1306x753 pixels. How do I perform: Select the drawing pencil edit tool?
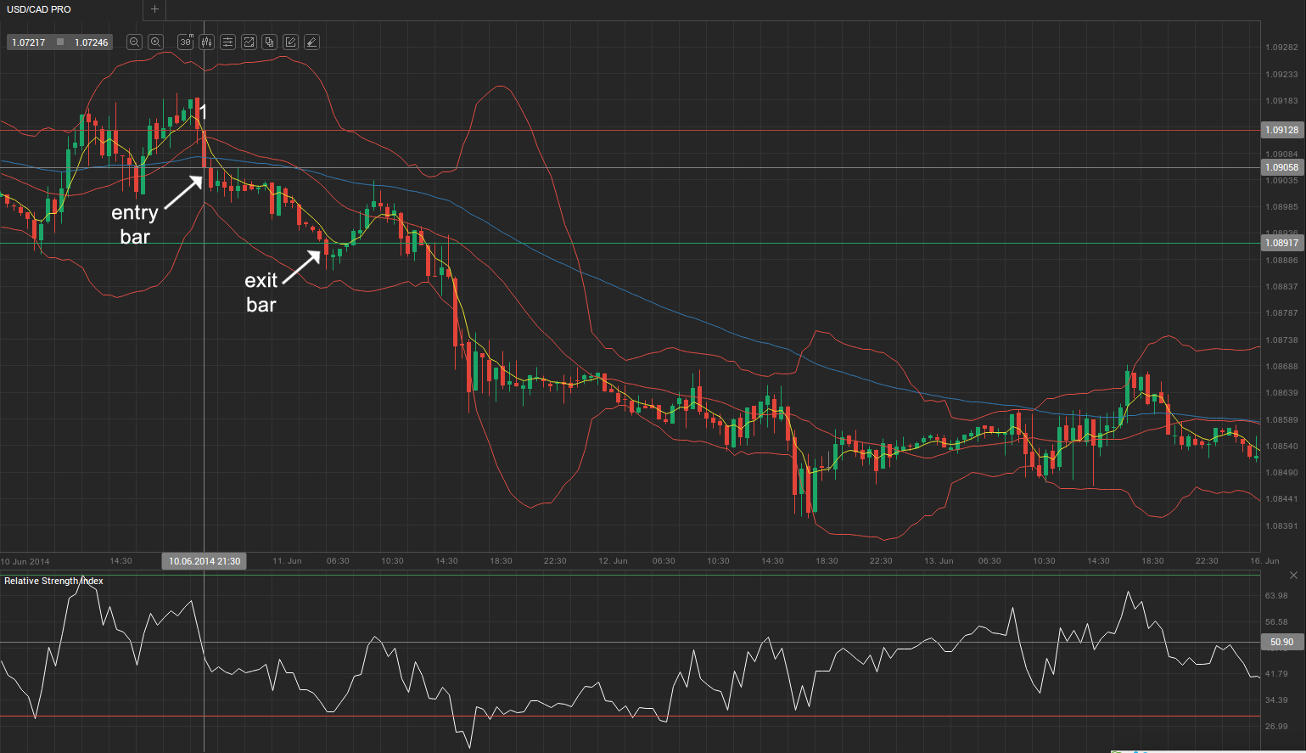coord(290,42)
